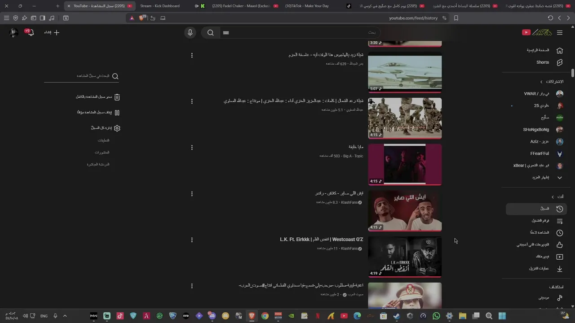Play the marching soldiers video thumbnail
This screenshot has height=323, width=575.
click(405, 118)
